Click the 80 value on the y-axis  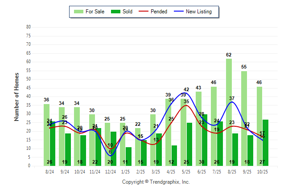pyautogui.click(x=29, y=27)
